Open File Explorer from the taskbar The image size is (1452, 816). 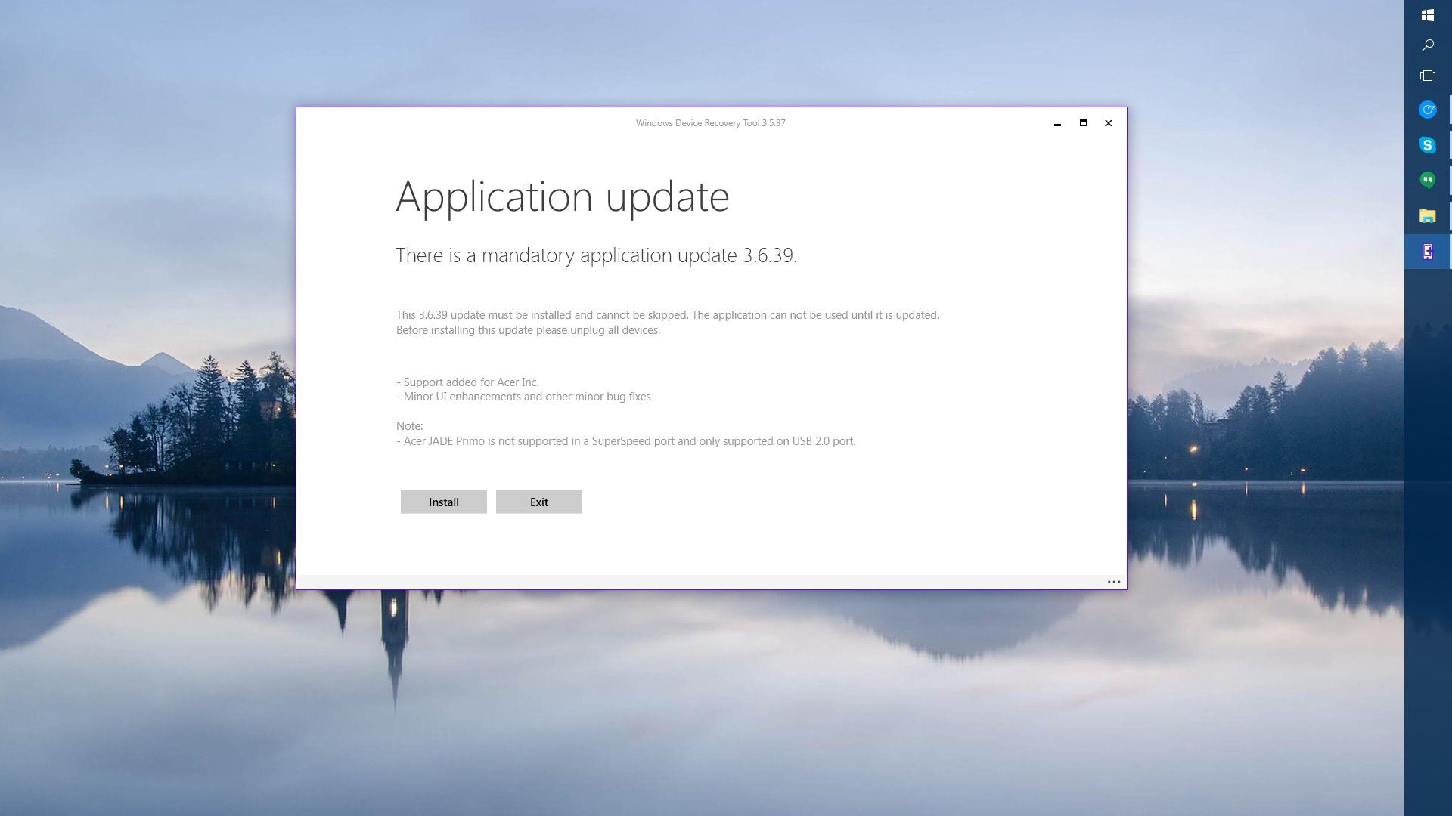pos(1428,216)
